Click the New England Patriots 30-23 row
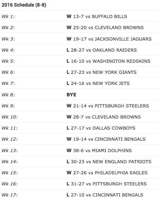Screen dimensions: 159x201 click(x=79, y=161)
